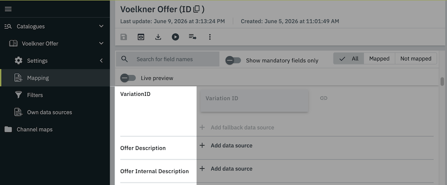Add data source for Offer Description
Image resolution: width=447 pixels, height=185 pixels.
226,146
